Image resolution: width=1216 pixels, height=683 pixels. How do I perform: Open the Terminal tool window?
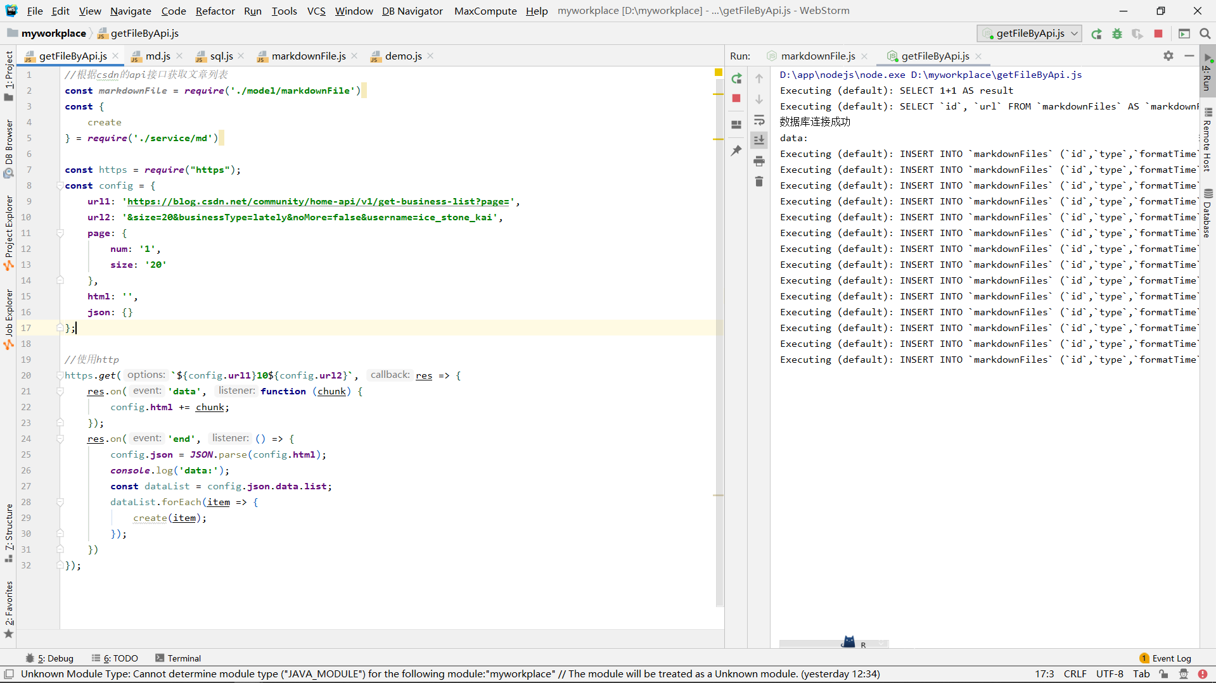[x=177, y=658]
